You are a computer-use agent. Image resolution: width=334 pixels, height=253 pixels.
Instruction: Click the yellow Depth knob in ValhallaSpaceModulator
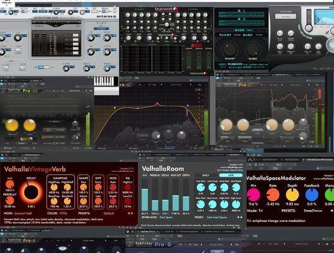(x=292, y=195)
